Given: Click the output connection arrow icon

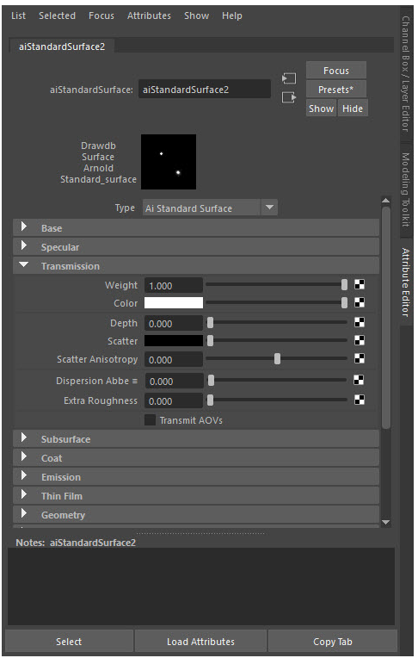Looking at the screenshot, I should (x=289, y=97).
